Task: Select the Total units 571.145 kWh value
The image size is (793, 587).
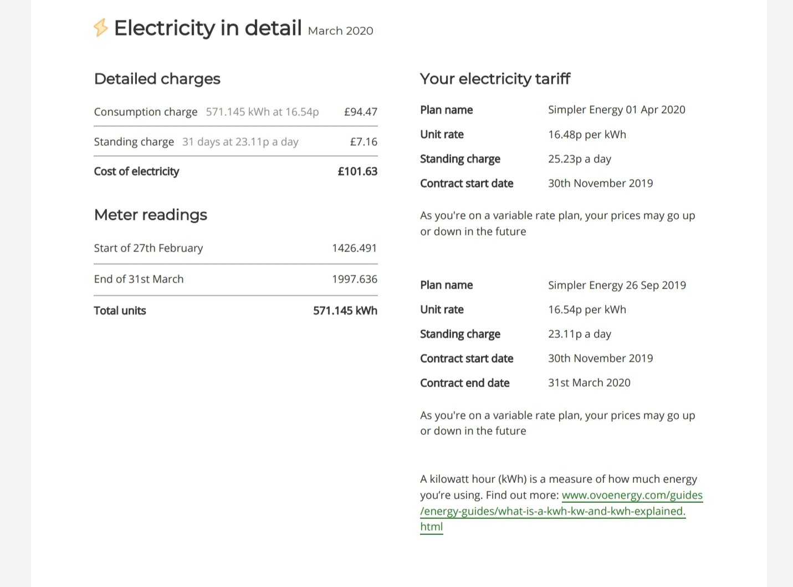Action: click(345, 311)
